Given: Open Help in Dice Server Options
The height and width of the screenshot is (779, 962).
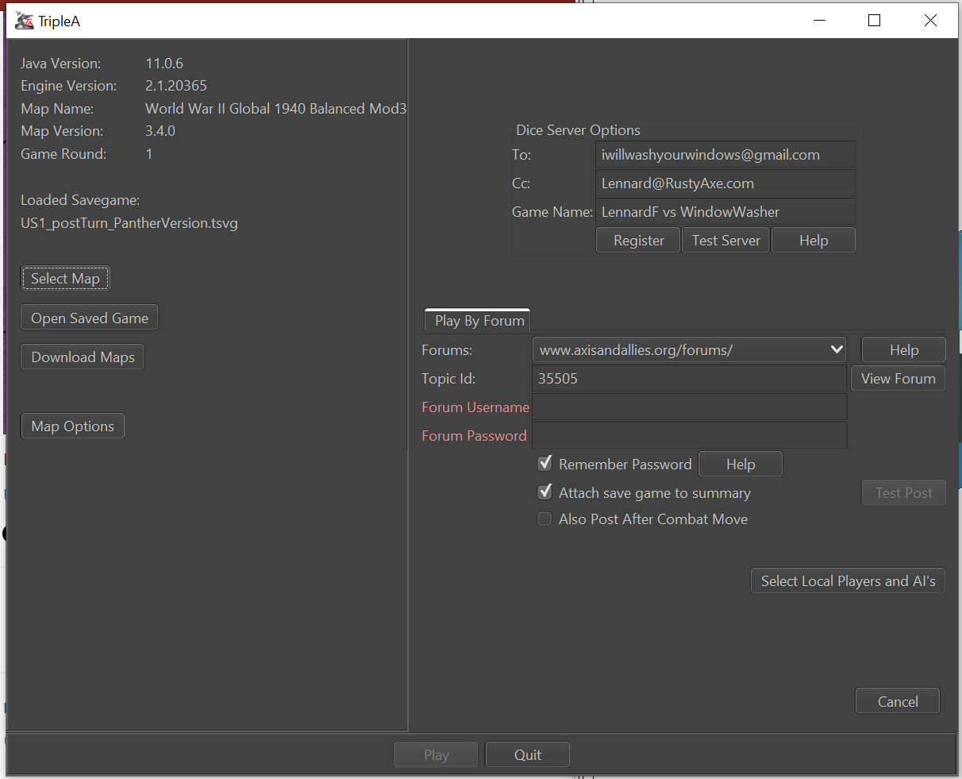Looking at the screenshot, I should coord(814,241).
